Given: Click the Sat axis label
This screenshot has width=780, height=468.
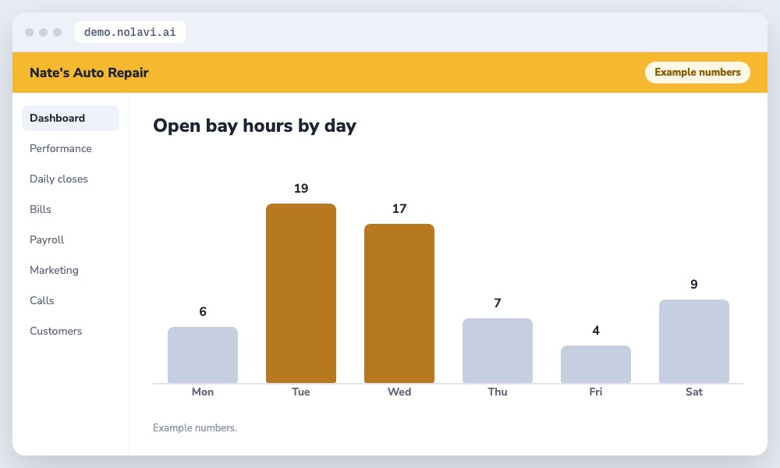Looking at the screenshot, I should [694, 392].
